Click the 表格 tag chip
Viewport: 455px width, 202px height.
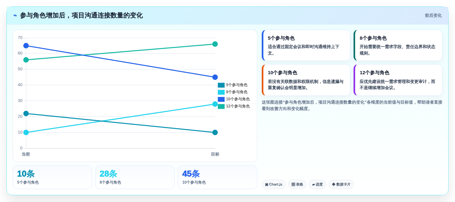pos(297,185)
